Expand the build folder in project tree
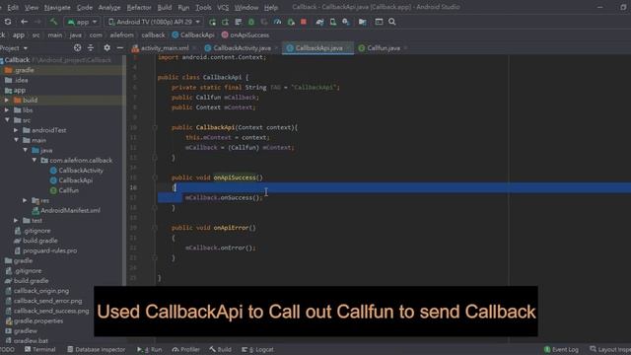This screenshot has width=631, height=355. coord(7,100)
